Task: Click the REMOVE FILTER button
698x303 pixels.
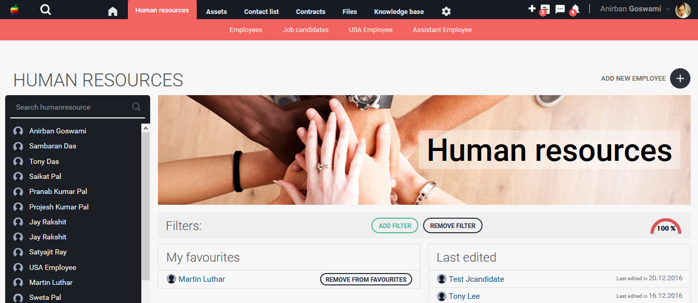Action: (453, 225)
